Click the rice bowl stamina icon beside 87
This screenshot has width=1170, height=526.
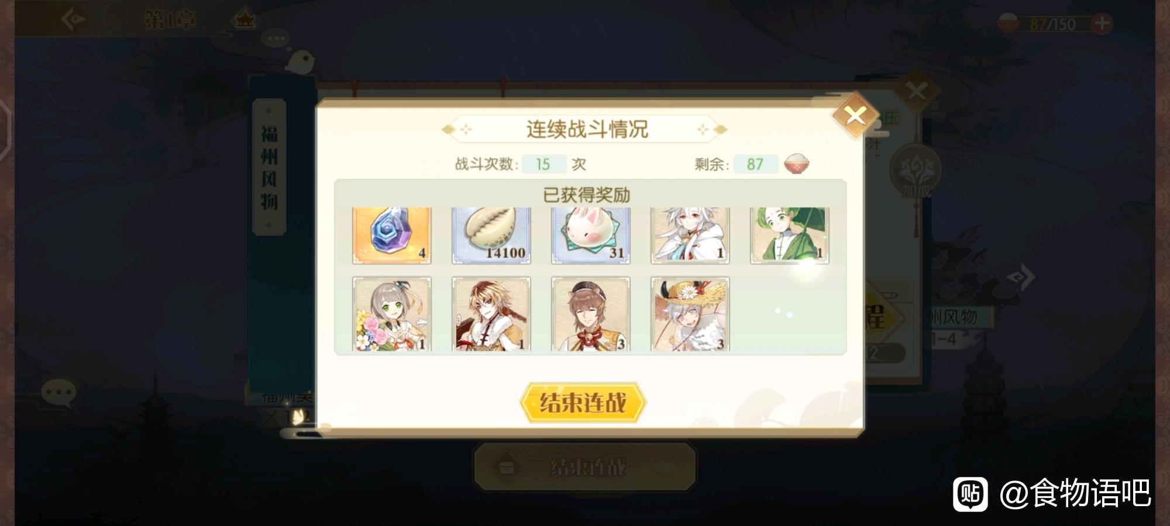[x=796, y=164]
